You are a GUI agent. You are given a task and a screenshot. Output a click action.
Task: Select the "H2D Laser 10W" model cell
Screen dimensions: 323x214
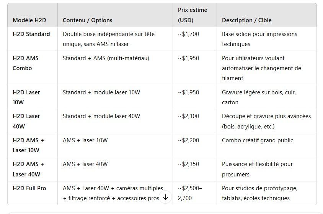click(26, 97)
